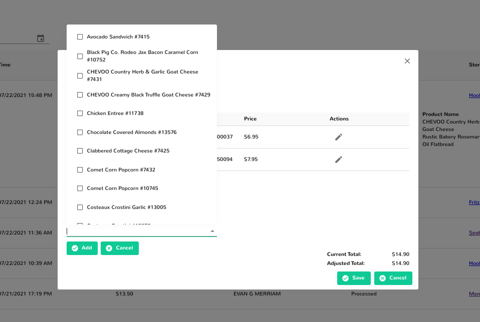
Task: Check Chicken Entree #11738
Action: (x=80, y=113)
